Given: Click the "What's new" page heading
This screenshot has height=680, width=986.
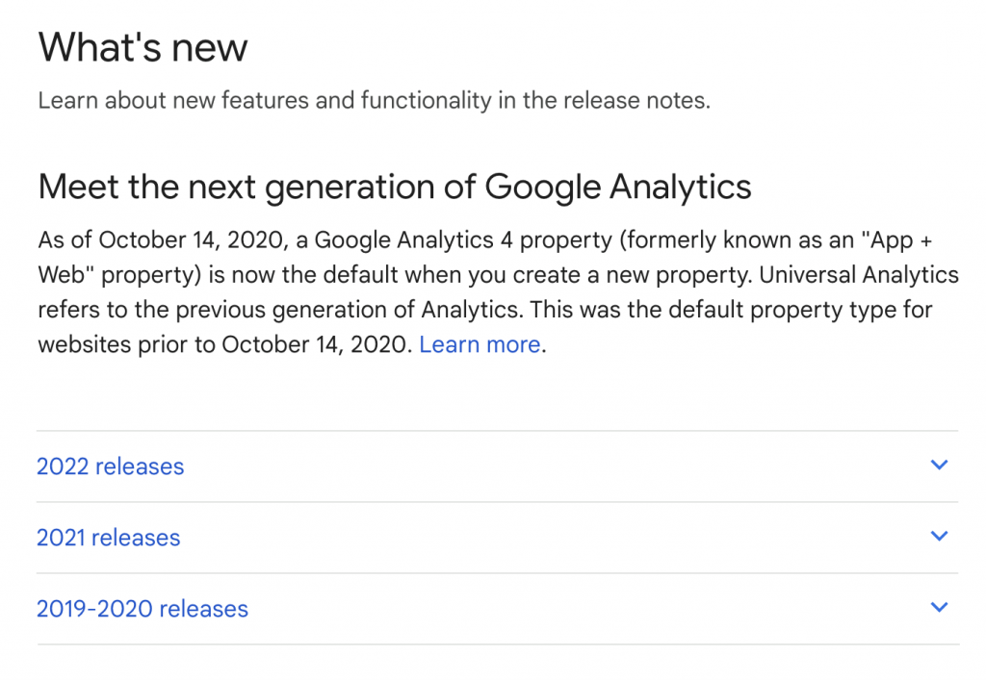Looking at the screenshot, I should click(x=143, y=47).
